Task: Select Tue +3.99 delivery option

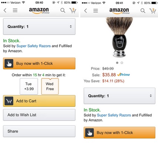Action: 29,86
